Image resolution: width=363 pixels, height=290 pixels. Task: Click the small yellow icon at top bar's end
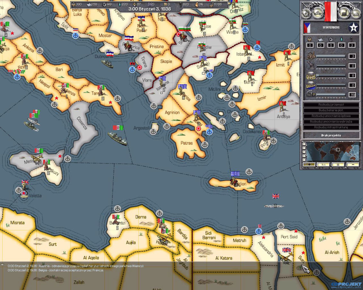click(x=229, y=4)
